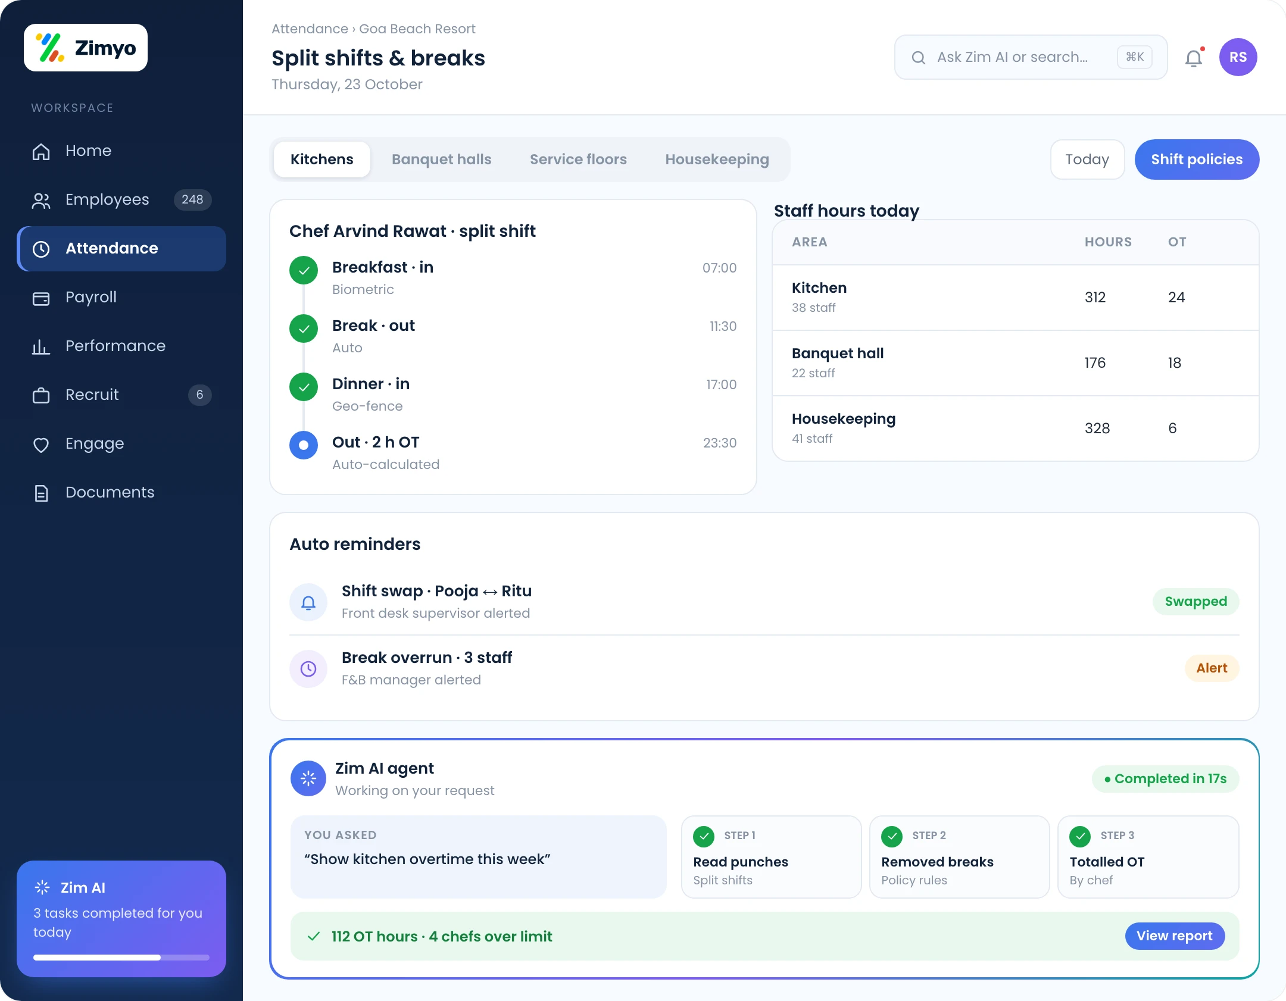Click the View report button
This screenshot has height=1001, width=1286.
pyautogui.click(x=1175, y=936)
